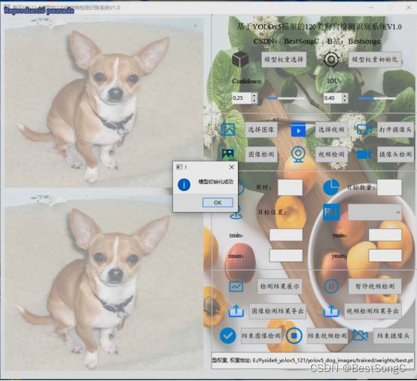Click the chart results display icon
The height and width of the screenshot is (381, 417).
(x=236, y=286)
